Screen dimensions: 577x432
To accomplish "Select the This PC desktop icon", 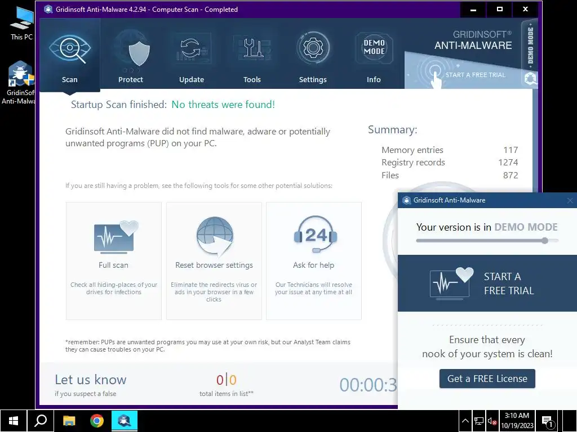I will coord(21,24).
